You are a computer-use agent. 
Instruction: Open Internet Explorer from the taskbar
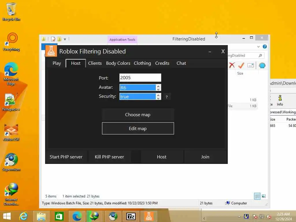tap(23, 216)
